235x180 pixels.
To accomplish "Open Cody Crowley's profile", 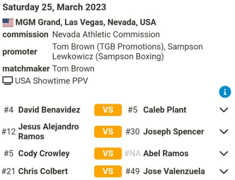I will (44, 154).
